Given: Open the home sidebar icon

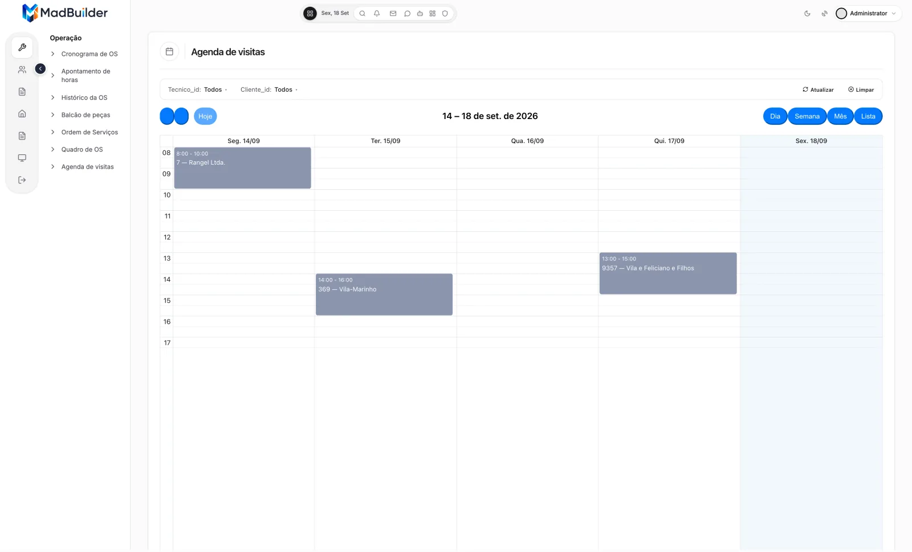Looking at the screenshot, I should [22, 114].
